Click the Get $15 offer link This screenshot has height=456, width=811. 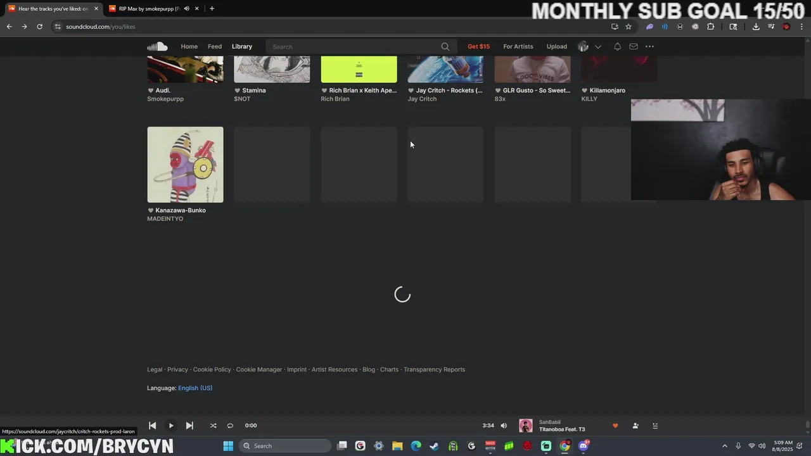pos(478,46)
